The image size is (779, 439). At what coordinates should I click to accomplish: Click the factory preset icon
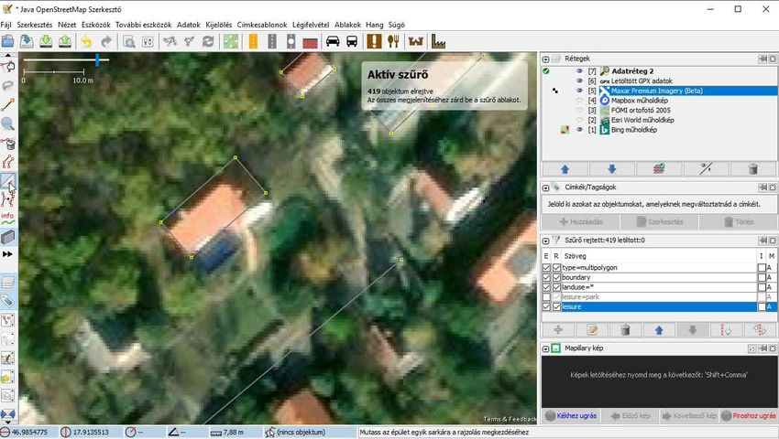pyautogui.click(x=438, y=42)
